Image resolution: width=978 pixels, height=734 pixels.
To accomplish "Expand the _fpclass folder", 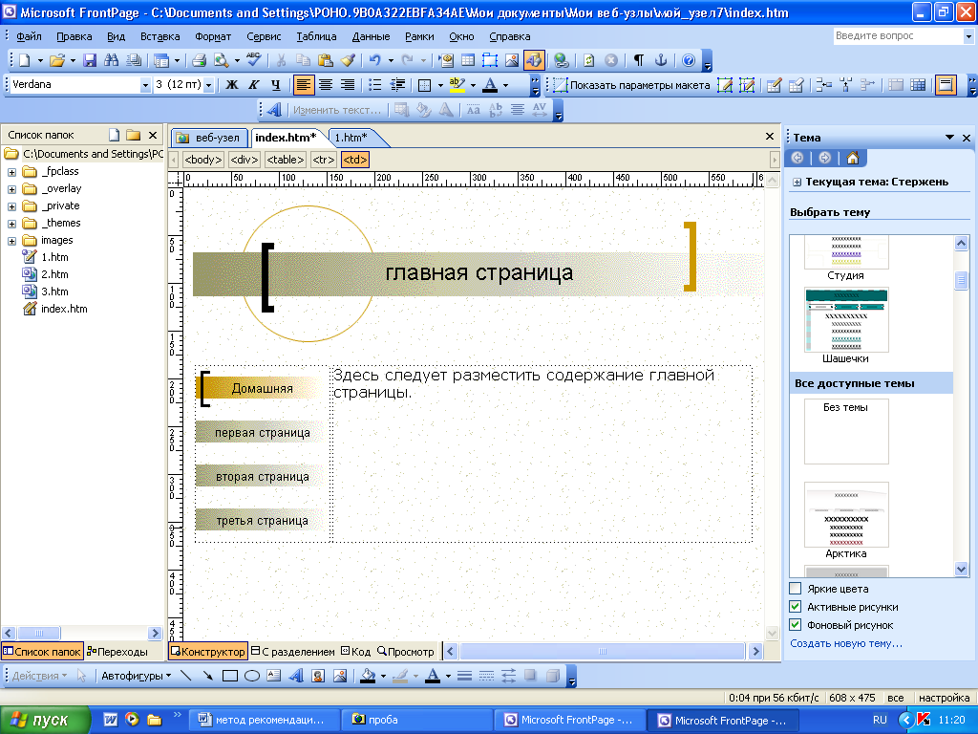I will tap(11, 172).
